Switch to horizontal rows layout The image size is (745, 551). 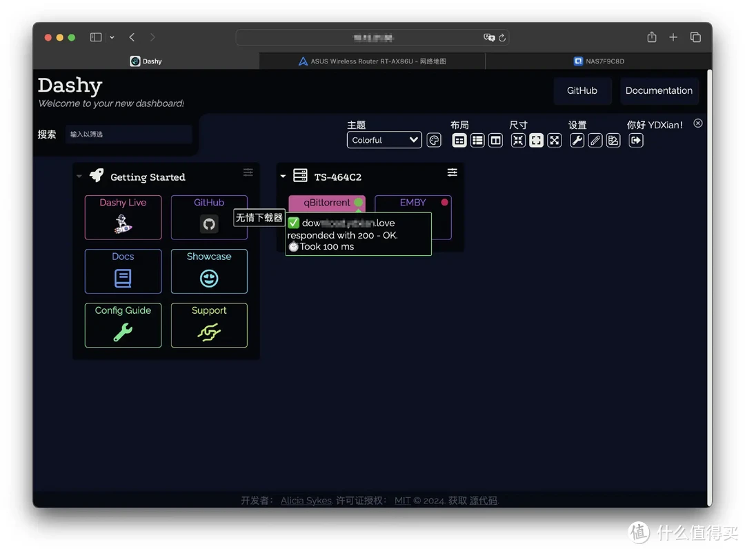tap(477, 140)
